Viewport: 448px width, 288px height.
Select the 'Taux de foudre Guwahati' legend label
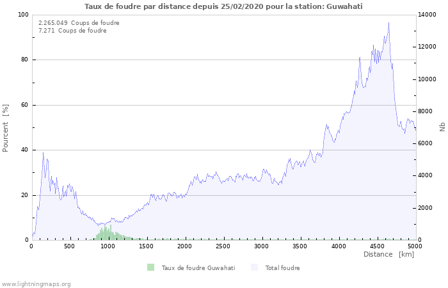198,268
